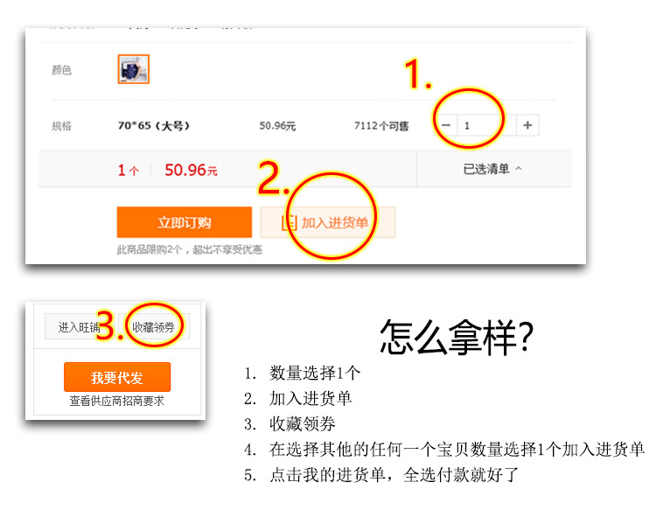Click the instruction step 2 加入进货单 text
Screen dimensions: 656x531
pos(311,398)
